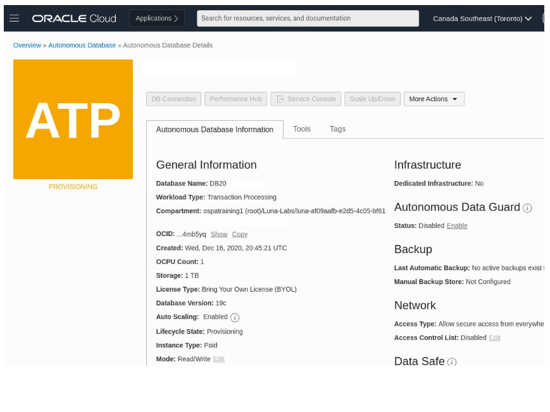Open the Canada Southeast (Toronto) region selector

(482, 18)
